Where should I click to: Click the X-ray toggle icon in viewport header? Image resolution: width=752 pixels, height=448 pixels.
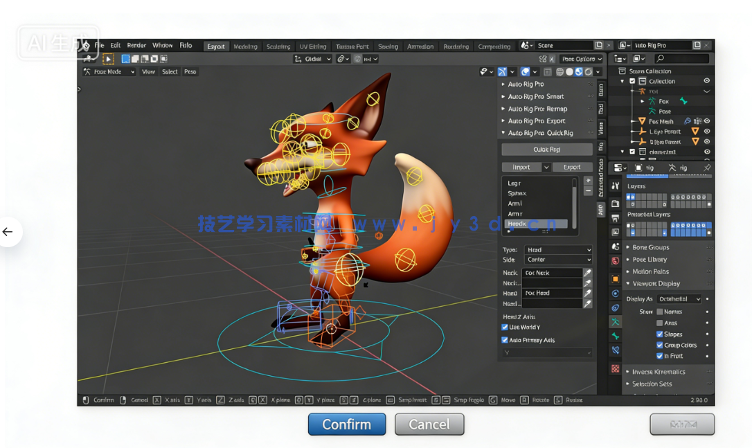point(548,71)
